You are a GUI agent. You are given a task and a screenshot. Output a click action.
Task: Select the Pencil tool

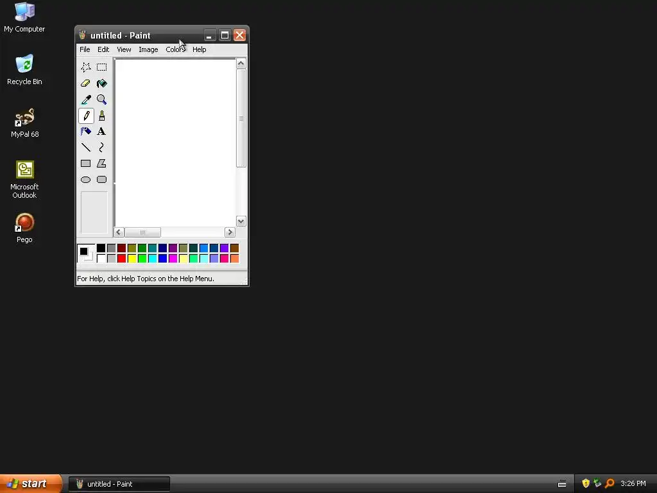click(86, 116)
